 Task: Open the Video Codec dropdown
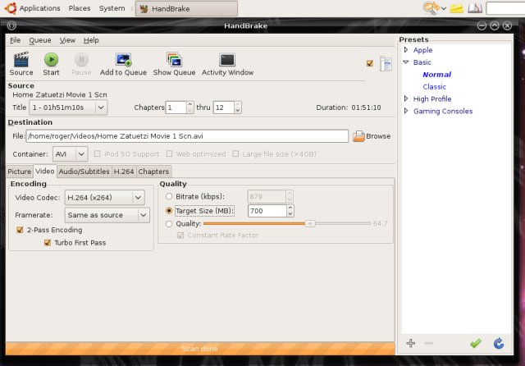105,197
